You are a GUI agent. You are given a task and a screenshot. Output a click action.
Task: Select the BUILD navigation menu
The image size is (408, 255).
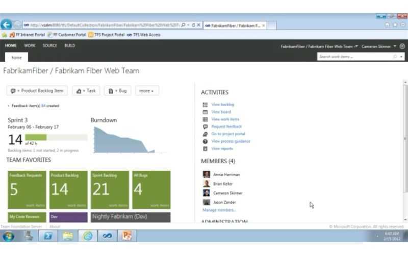coord(70,45)
